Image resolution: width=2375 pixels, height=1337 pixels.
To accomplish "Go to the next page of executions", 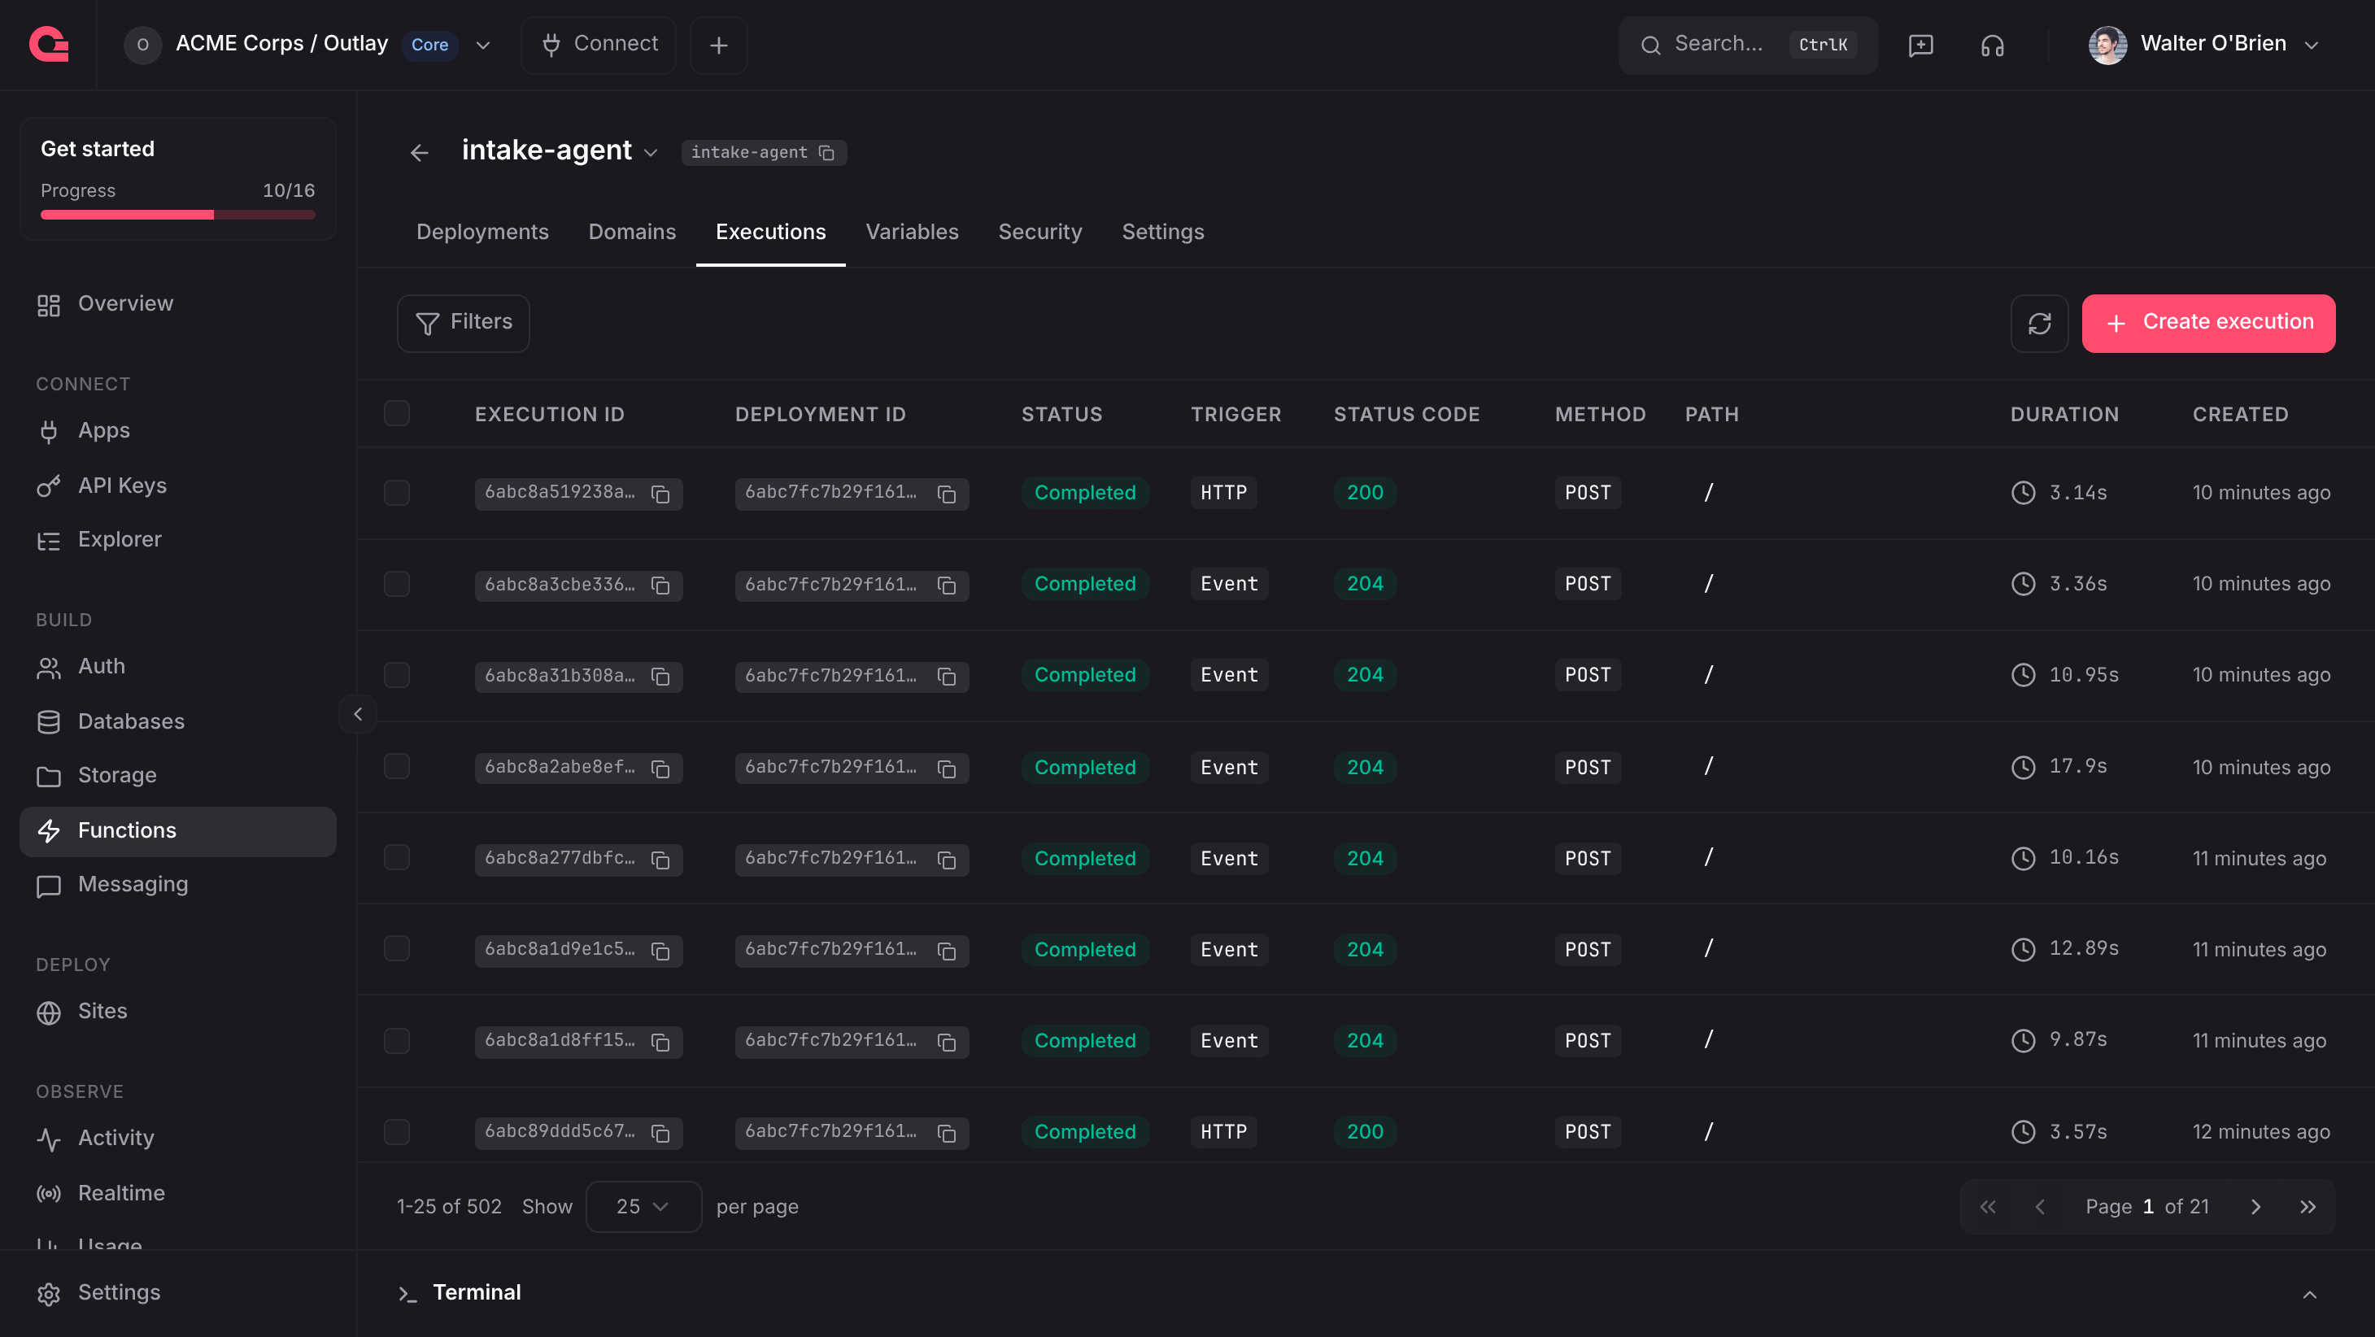I will coord(2255,1206).
